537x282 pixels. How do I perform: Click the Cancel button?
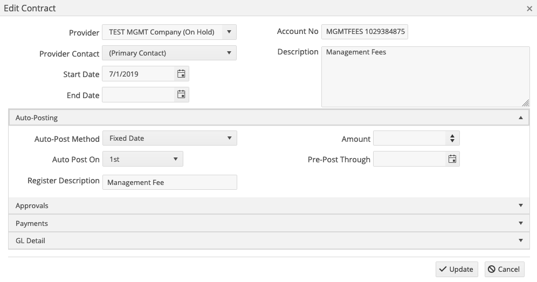pyautogui.click(x=505, y=269)
